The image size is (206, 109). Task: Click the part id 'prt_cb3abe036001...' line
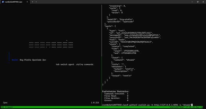coord(131,33)
